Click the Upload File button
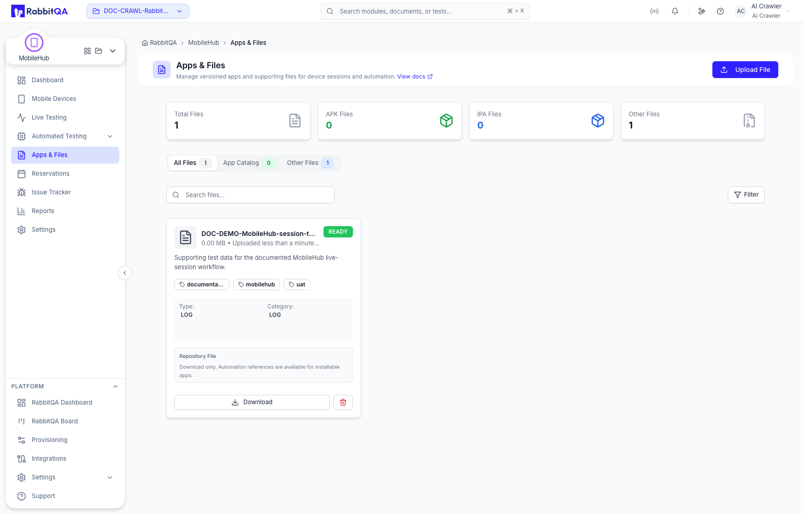Image resolution: width=804 pixels, height=514 pixels. click(745, 70)
